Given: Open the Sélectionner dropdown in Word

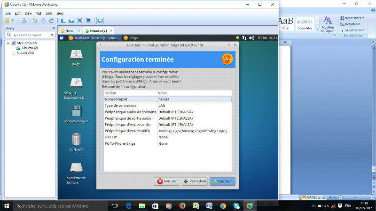Looking at the screenshot, I should (352, 30).
